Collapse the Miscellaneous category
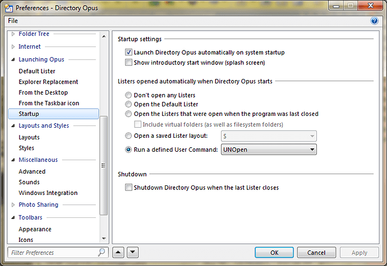The width and height of the screenshot is (387, 266). point(13,160)
